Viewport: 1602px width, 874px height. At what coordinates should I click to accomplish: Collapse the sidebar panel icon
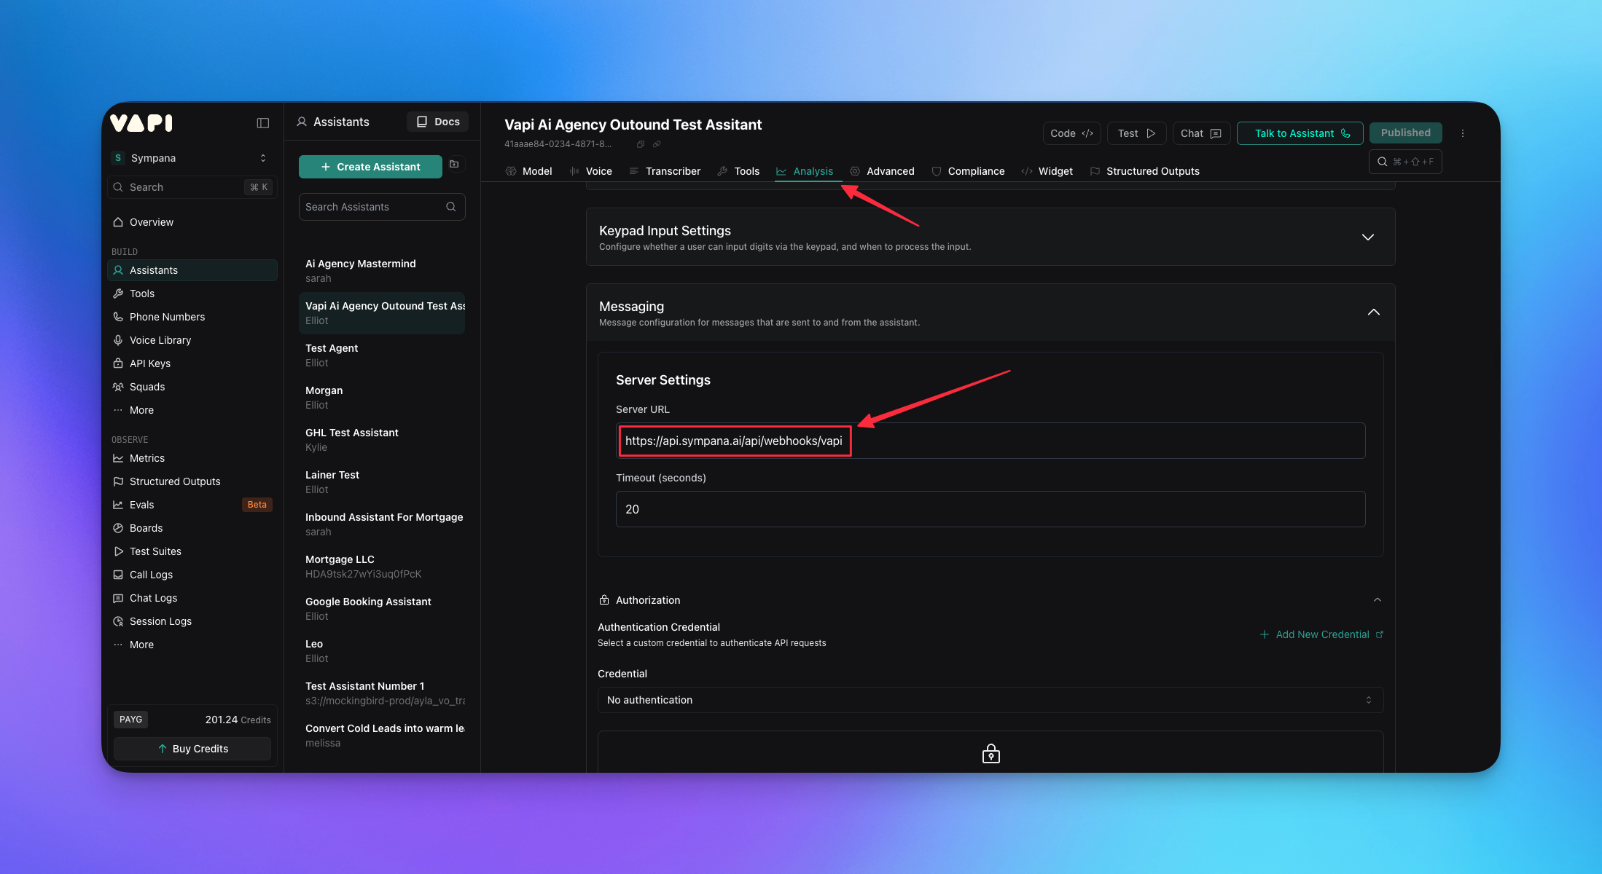tap(263, 123)
